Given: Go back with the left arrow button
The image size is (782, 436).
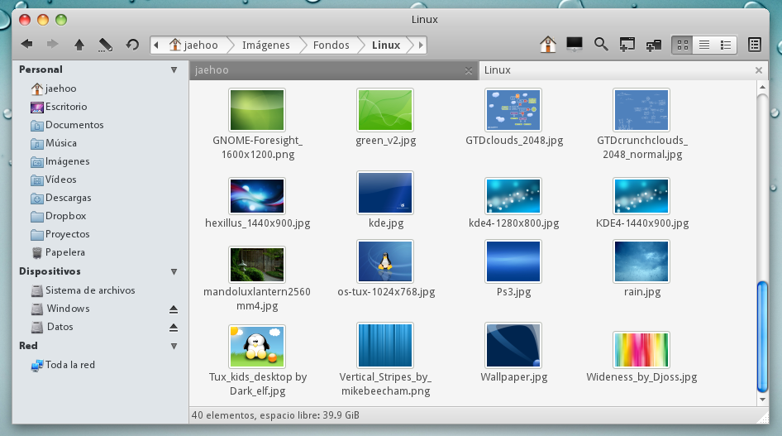Looking at the screenshot, I should pyautogui.click(x=27, y=45).
